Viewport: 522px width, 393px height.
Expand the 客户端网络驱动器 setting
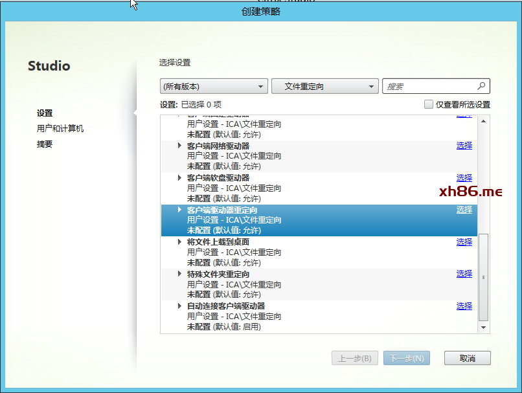[x=179, y=146]
